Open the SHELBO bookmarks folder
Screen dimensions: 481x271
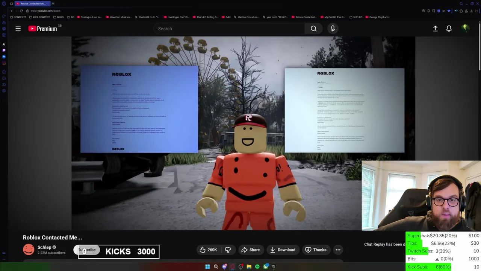355,17
